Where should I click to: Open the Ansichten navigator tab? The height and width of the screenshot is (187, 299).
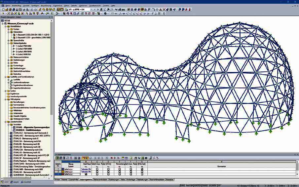[26, 182]
